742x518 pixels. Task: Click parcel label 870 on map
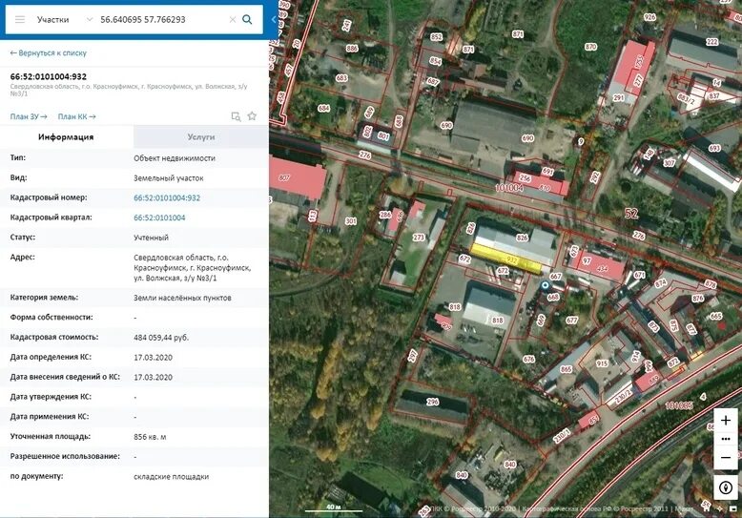click(x=590, y=47)
